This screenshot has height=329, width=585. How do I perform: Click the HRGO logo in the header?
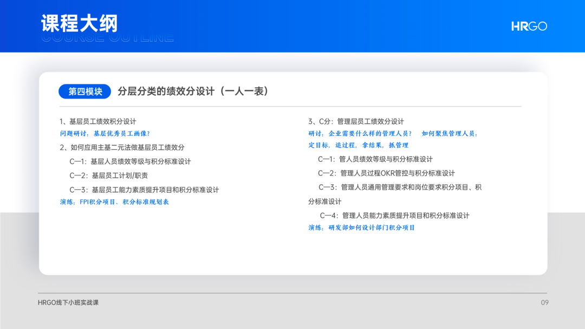click(x=529, y=26)
